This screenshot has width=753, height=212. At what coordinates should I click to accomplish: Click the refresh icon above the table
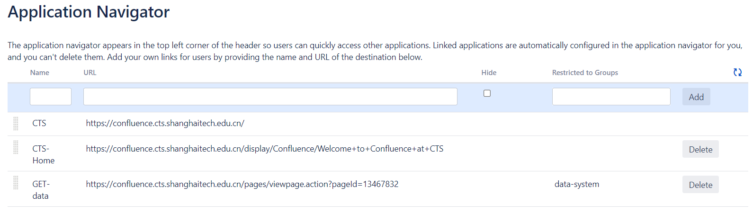737,72
